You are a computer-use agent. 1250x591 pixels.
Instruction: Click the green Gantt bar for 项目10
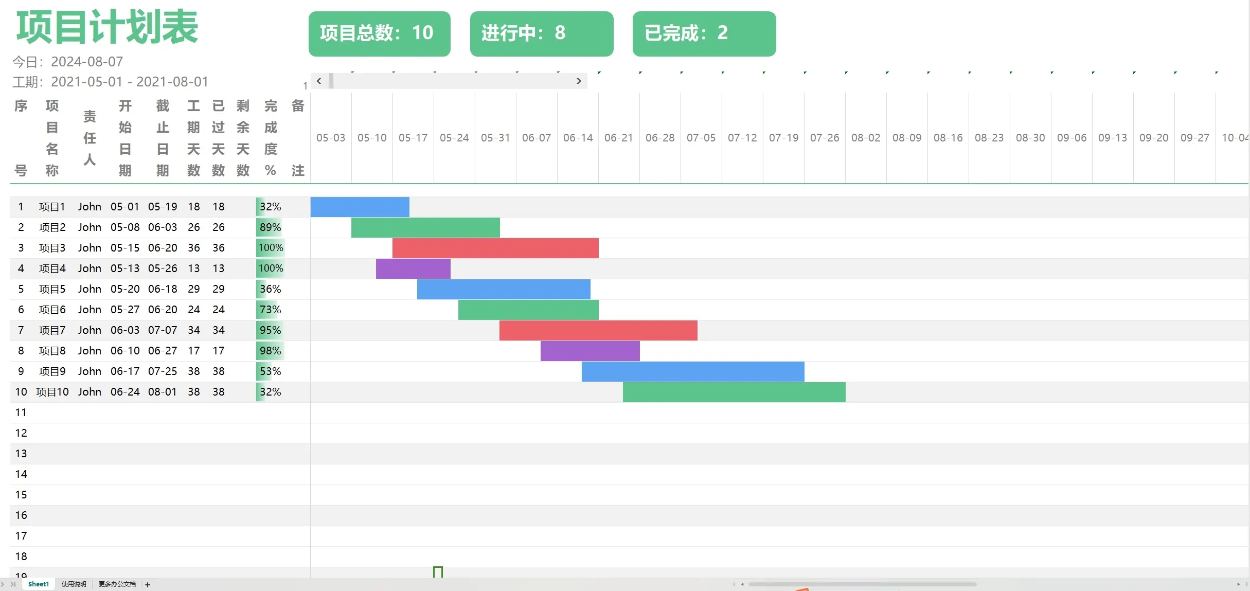click(734, 392)
